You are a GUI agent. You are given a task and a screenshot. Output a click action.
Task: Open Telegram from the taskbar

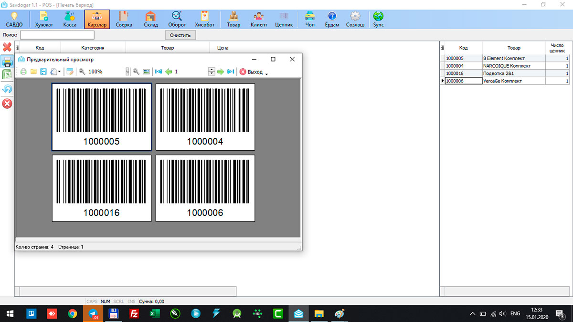pyautogui.click(x=93, y=313)
